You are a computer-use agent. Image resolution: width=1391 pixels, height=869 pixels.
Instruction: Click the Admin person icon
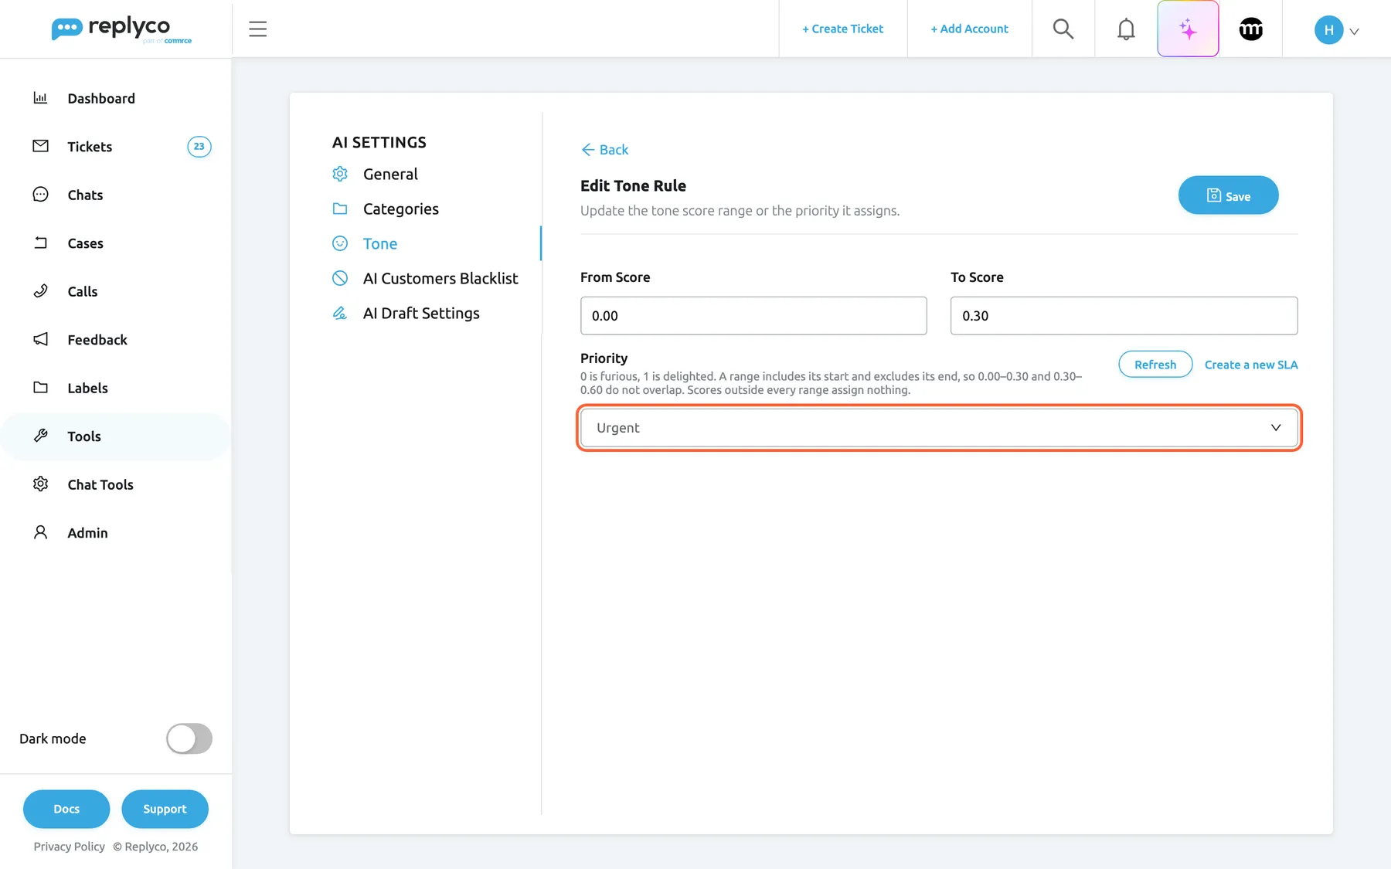pos(40,532)
